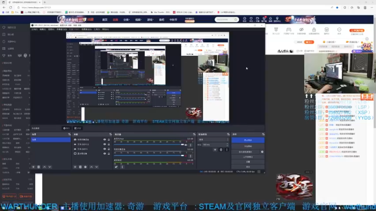Toggle visibility of the Text (GDI+) 2 source
Screen dimensions: 376x211
pyautogui.click(x=104, y=144)
